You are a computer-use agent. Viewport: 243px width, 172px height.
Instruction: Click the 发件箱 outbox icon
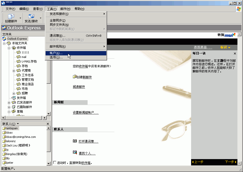tap(14, 98)
